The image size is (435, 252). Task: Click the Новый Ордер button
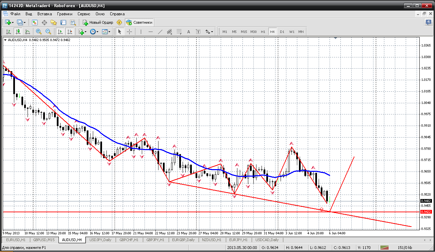click(98, 22)
